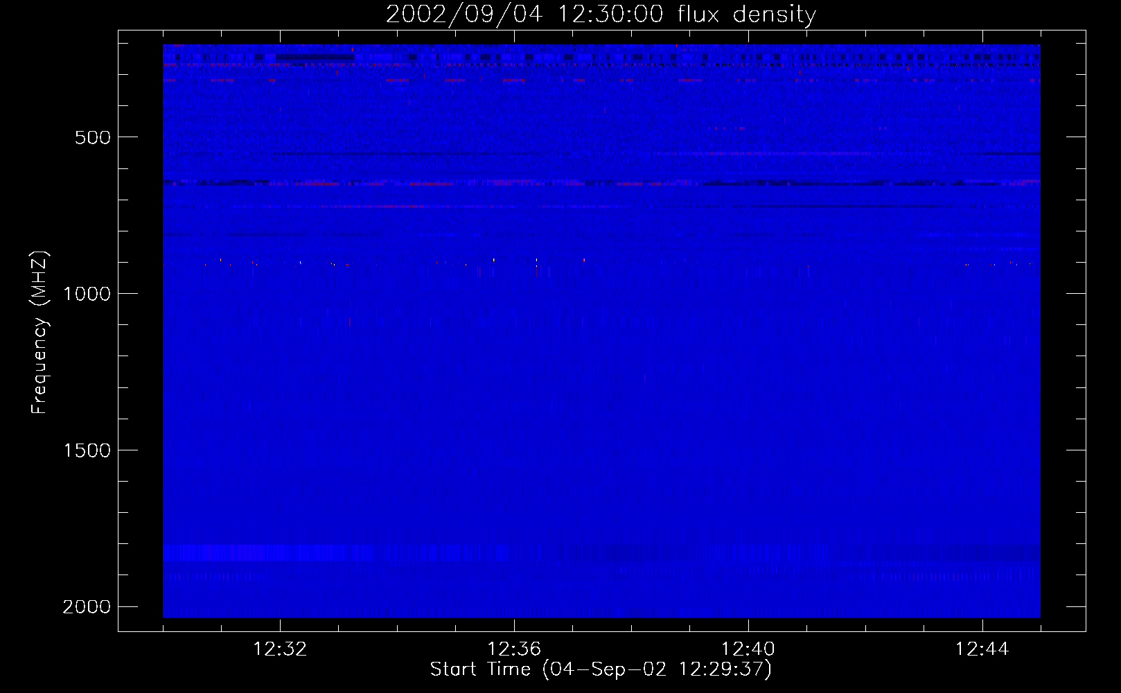Click the 12:40 time tick label
This screenshot has width=1121, height=693.
(748, 649)
